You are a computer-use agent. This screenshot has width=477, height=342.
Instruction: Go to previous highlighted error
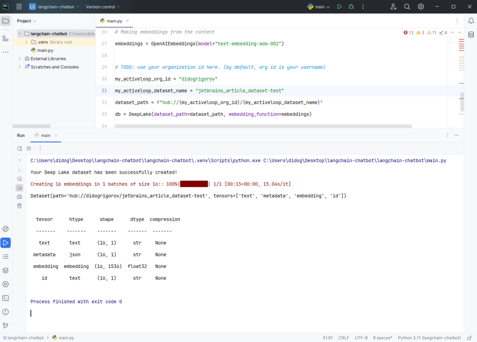pyautogui.click(x=452, y=33)
